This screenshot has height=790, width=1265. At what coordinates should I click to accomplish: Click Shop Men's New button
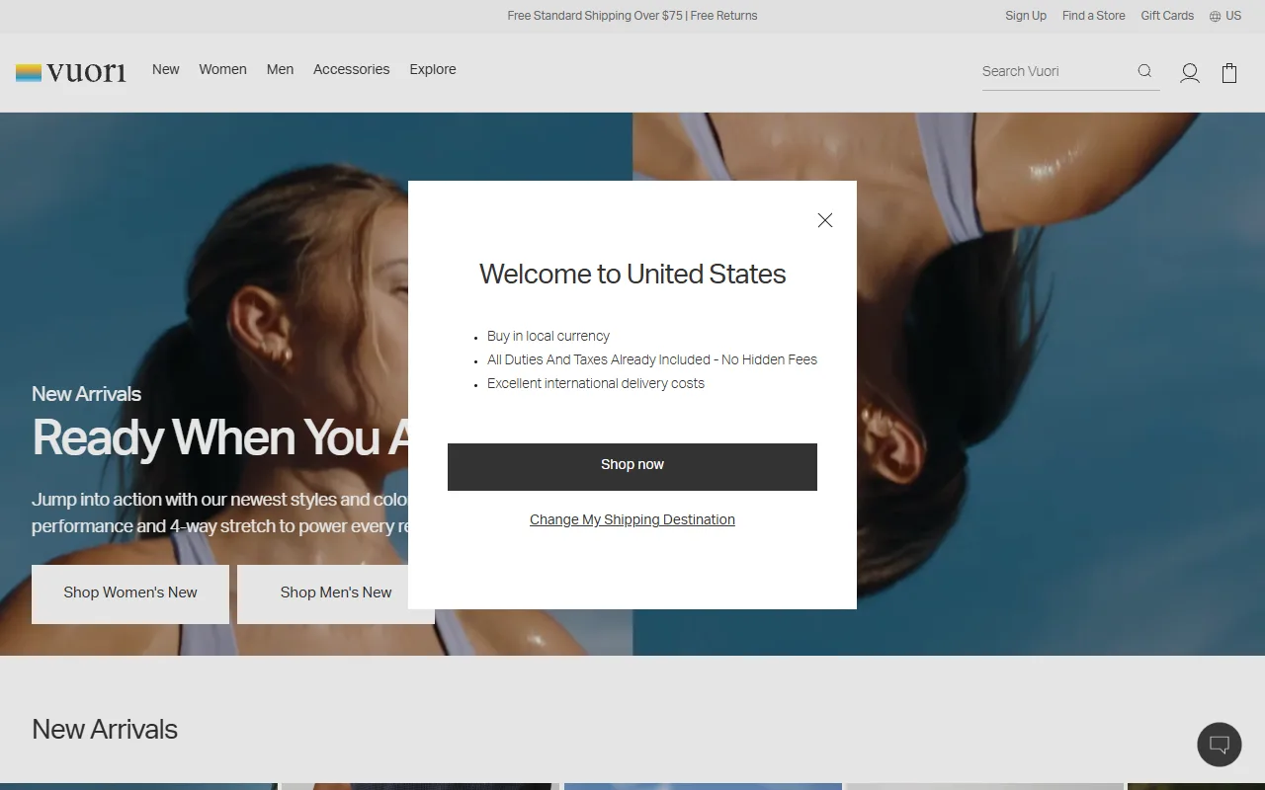pyautogui.click(x=335, y=592)
